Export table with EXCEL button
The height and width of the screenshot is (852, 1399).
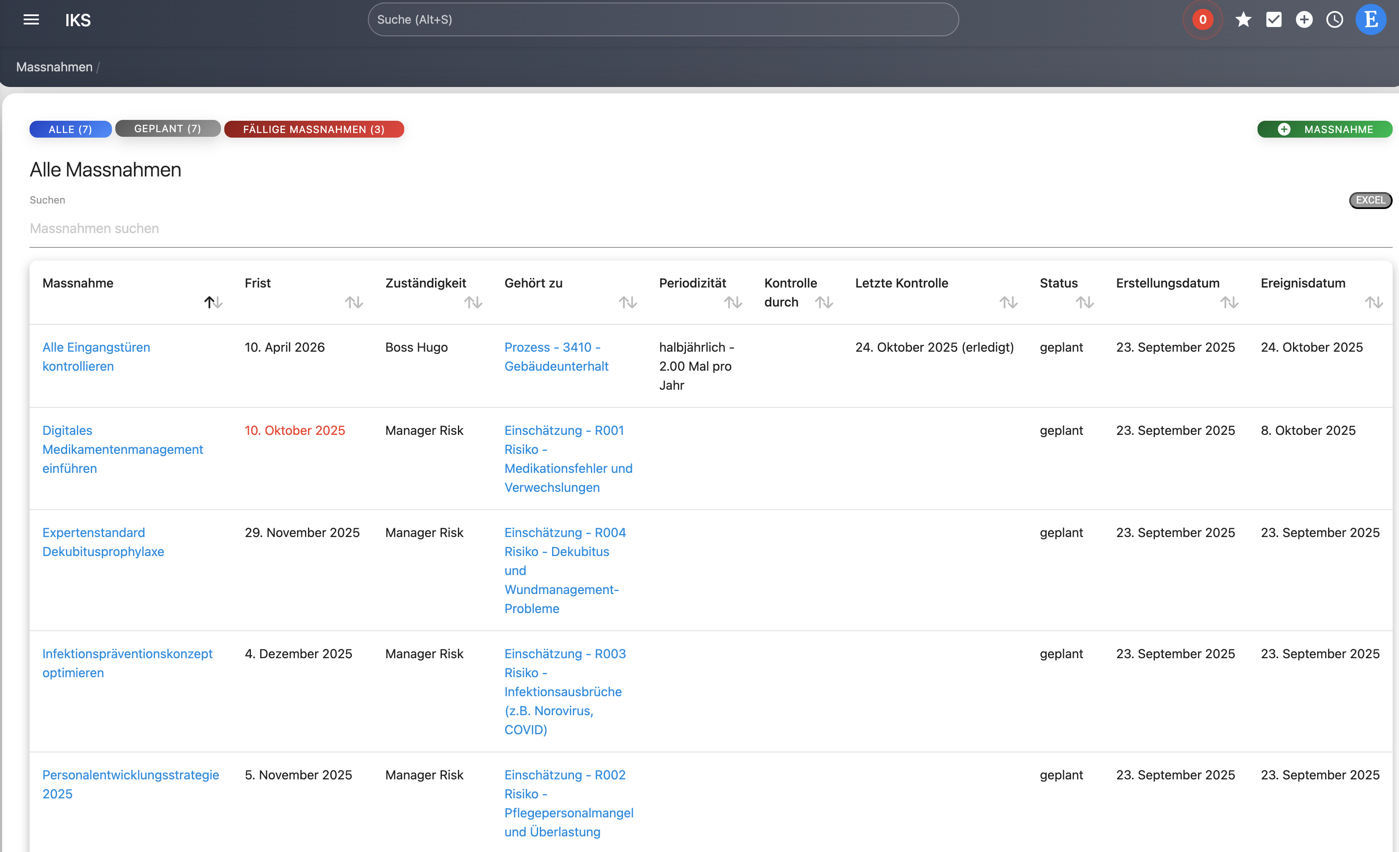1370,200
